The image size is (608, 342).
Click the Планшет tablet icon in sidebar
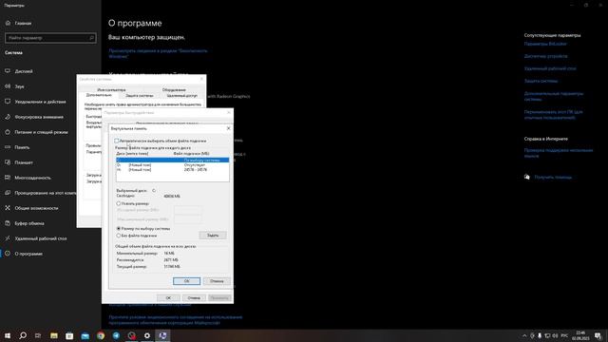8,162
